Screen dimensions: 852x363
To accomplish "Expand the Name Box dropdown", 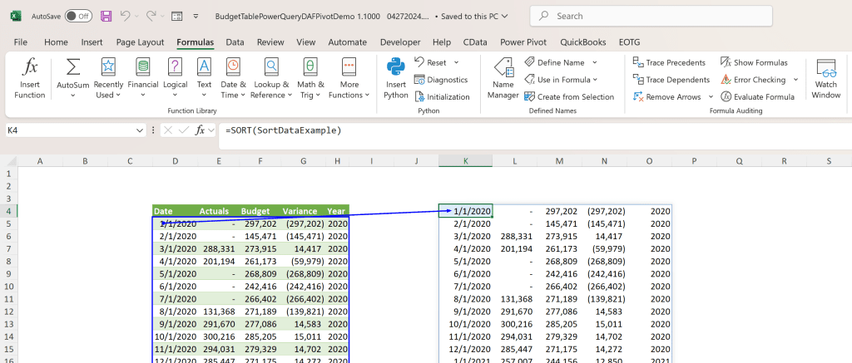I will point(139,130).
